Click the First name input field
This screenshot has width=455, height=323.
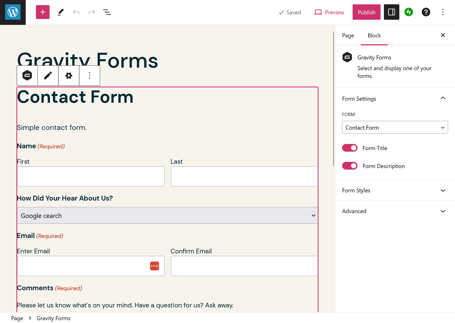coord(91,176)
